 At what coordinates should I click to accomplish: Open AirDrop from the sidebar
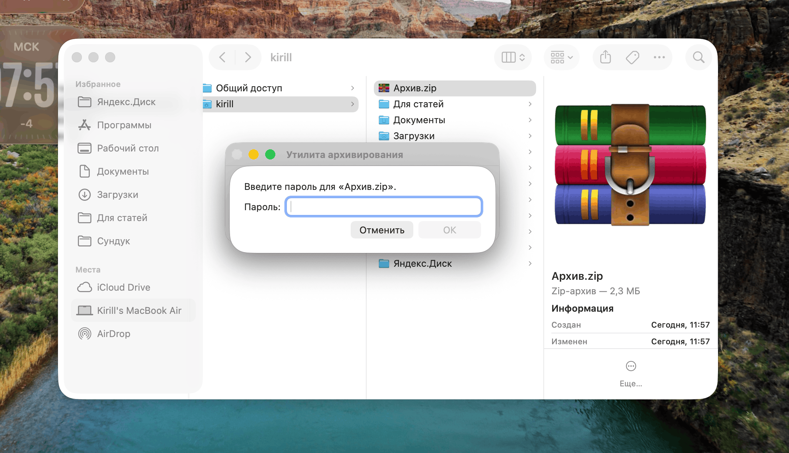(114, 333)
